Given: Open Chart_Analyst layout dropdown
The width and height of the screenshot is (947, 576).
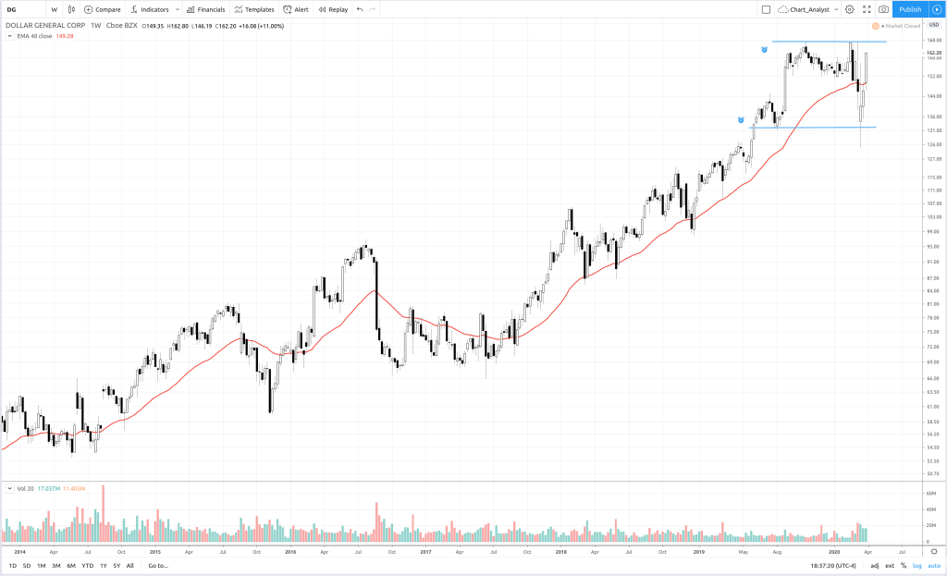Looking at the screenshot, I should (x=836, y=9).
